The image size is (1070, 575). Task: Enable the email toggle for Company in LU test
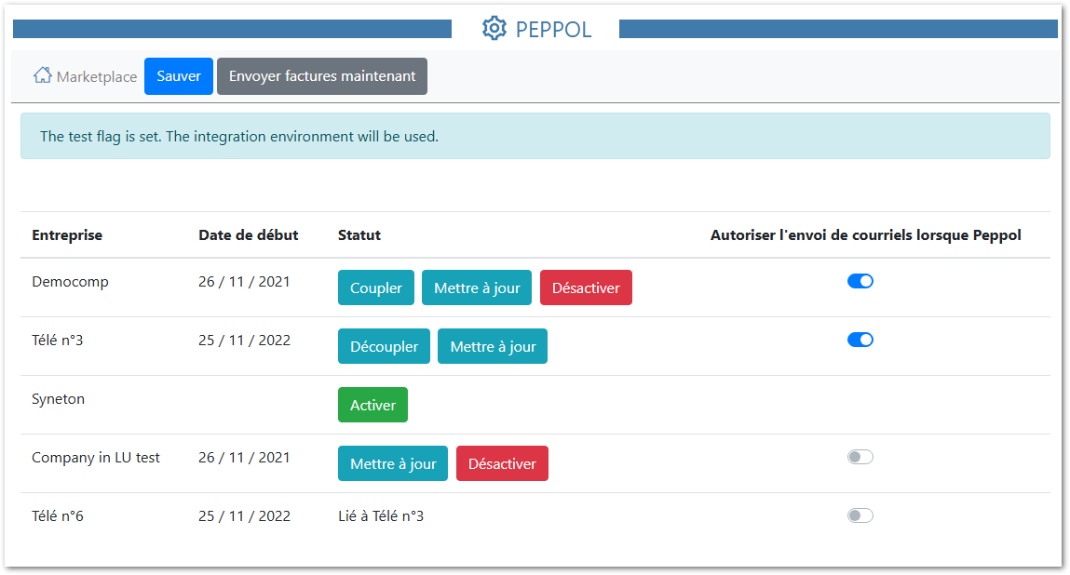[860, 456]
